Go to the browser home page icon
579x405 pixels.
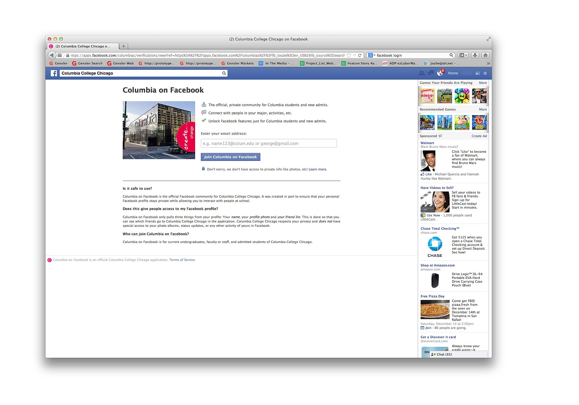[x=485, y=55]
